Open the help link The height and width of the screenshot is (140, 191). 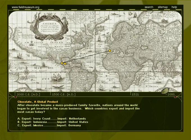174,7
